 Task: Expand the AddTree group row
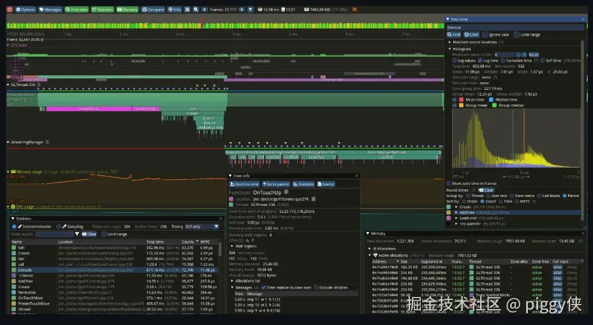pyautogui.click(x=457, y=213)
